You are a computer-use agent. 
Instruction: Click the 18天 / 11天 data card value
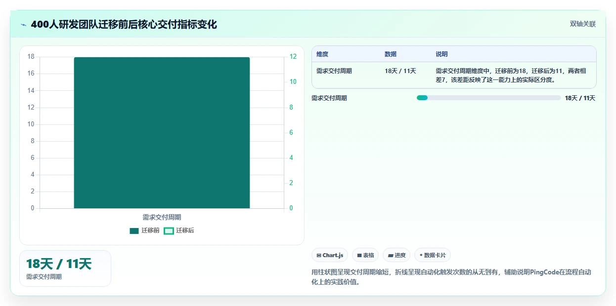click(59, 264)
